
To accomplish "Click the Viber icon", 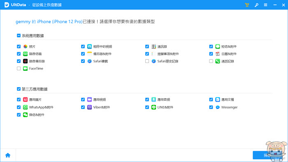I will coord(89,107).
